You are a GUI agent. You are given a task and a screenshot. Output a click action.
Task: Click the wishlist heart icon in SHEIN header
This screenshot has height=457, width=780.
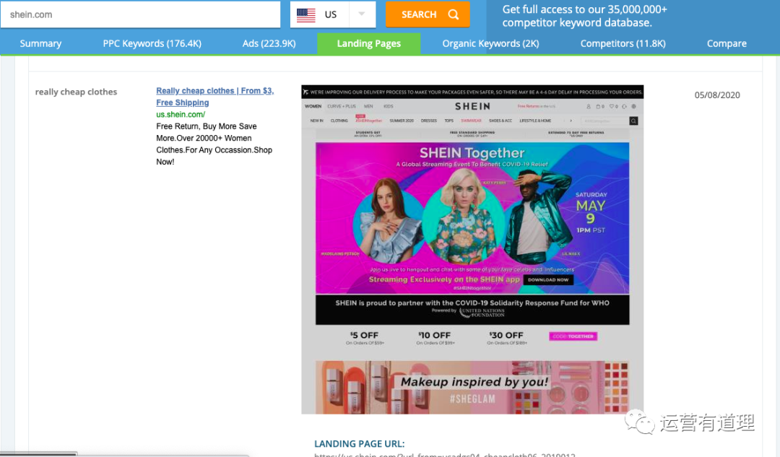click(x=612, y=107)
